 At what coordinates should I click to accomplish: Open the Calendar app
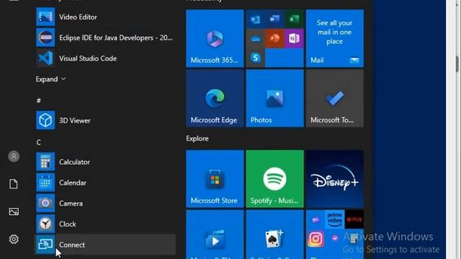tap(105, 183)
